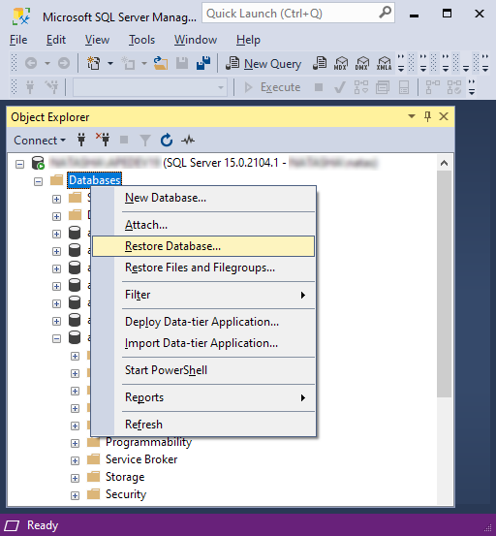The height and width of the screenshot is (536, 496).
Task: Open the Open File folder icon
Action: [x=161, y=63]
